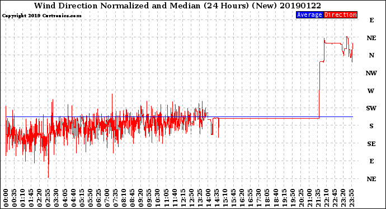The height and width of the screenshot is (209, 386).
Task: Click the 06:25 time axis label
Action: (x=98, y=198)
